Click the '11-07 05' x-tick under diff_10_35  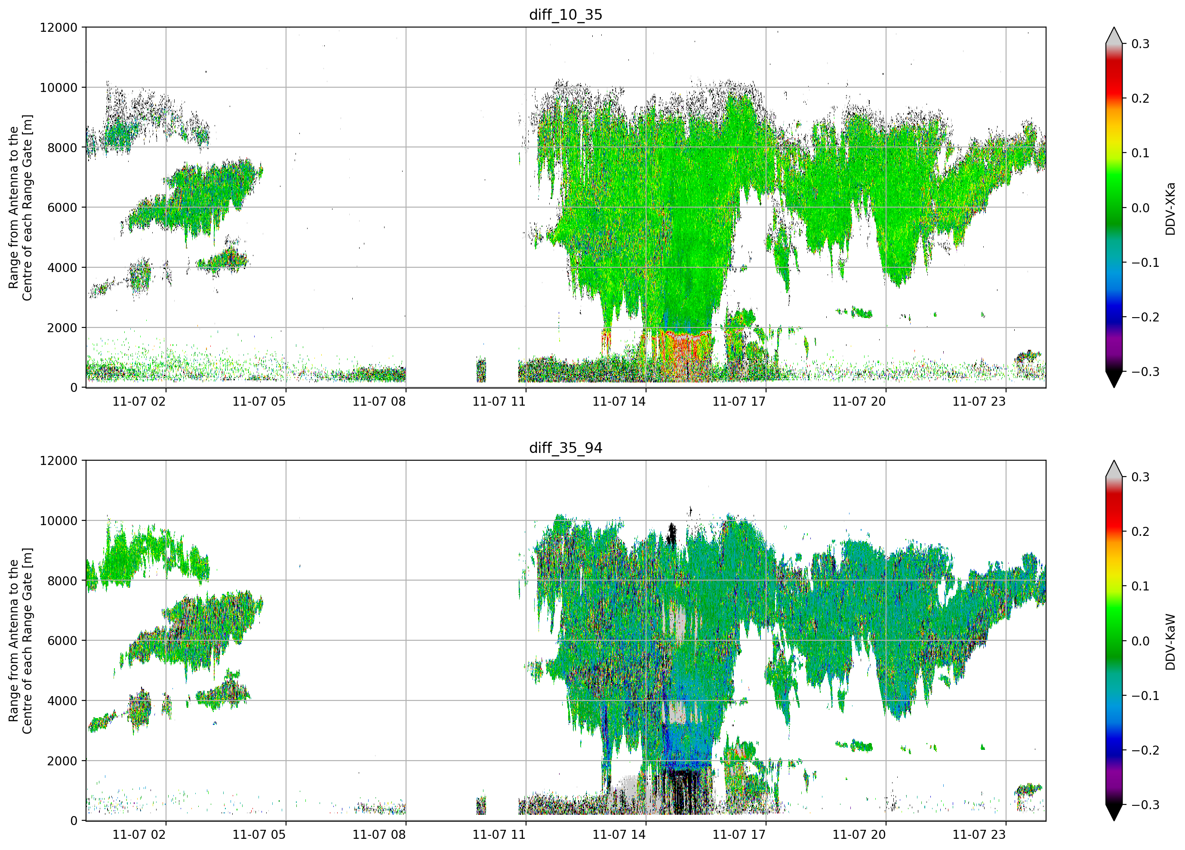click(x=259, y=401)
